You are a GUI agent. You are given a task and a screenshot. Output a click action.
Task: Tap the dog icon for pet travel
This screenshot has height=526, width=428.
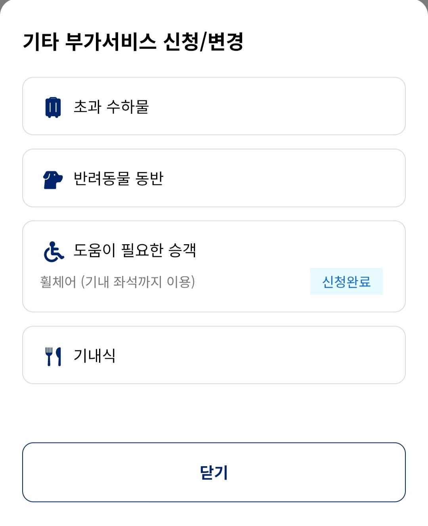coord(53,180)
